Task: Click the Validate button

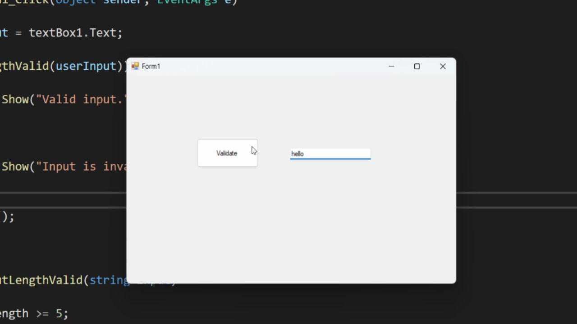Action: click(227, 153)
